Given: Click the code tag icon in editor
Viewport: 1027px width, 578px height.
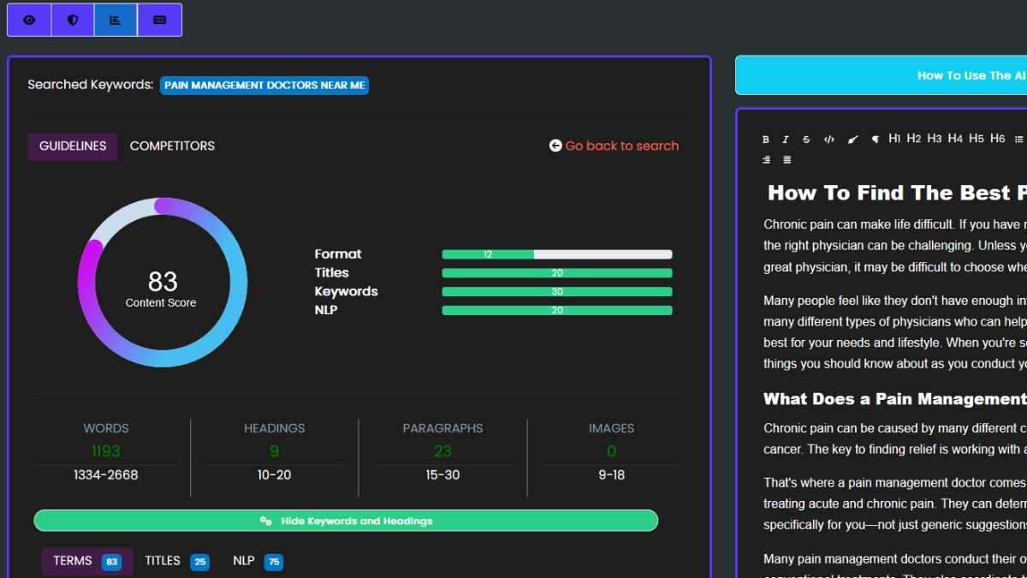Looking at the screenshot, I should point(828,140).
